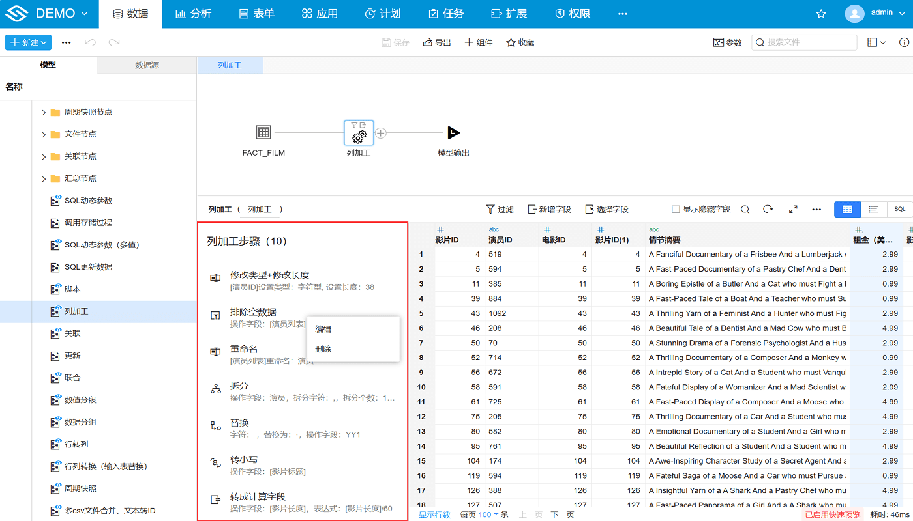This screenshot has height=521, width=913.
Task: Select 编辑 from the context menu
Action: [322, 329]
